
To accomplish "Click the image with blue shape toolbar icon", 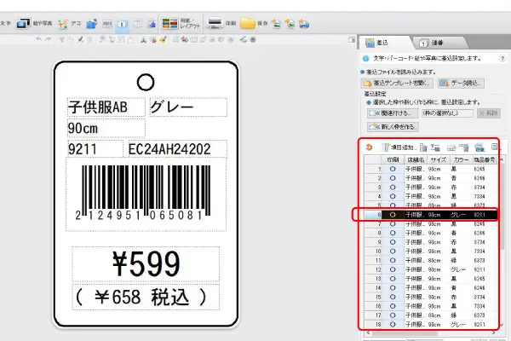I will click(x=151, y=24).
